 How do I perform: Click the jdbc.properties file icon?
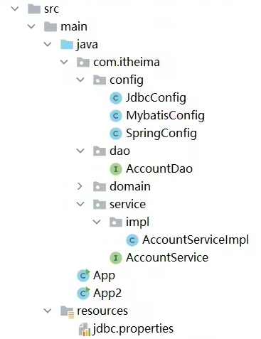coord(85,329)
